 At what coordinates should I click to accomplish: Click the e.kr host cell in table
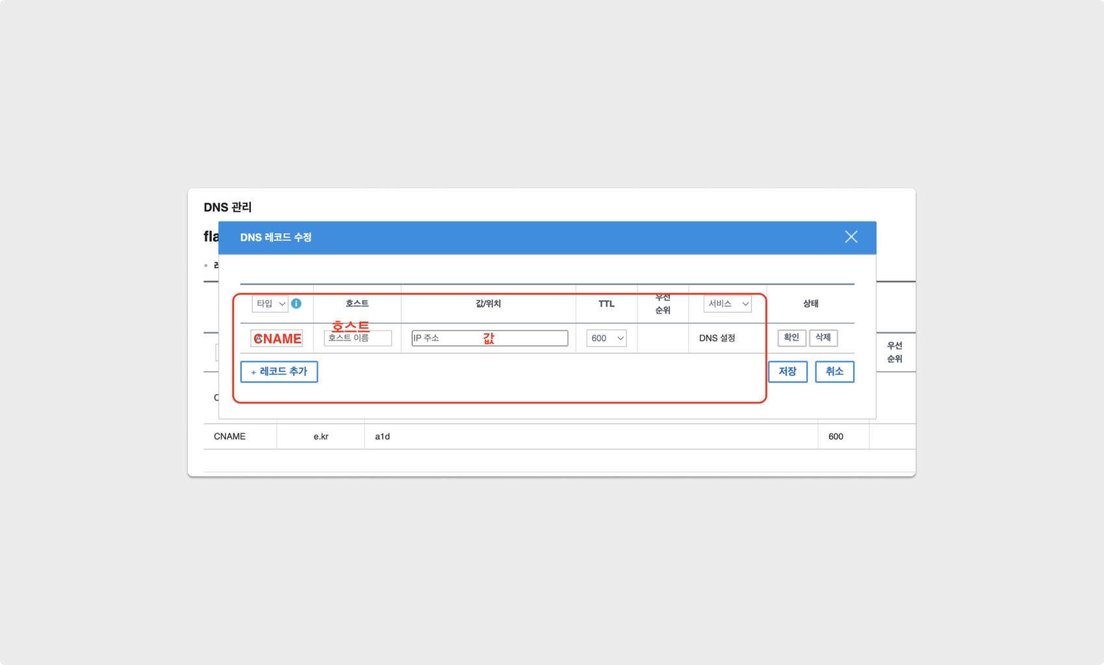coord(321,436)
